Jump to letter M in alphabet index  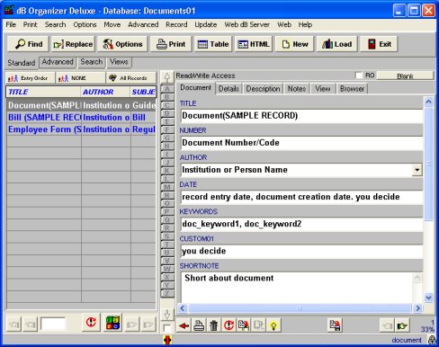[167, 187]
